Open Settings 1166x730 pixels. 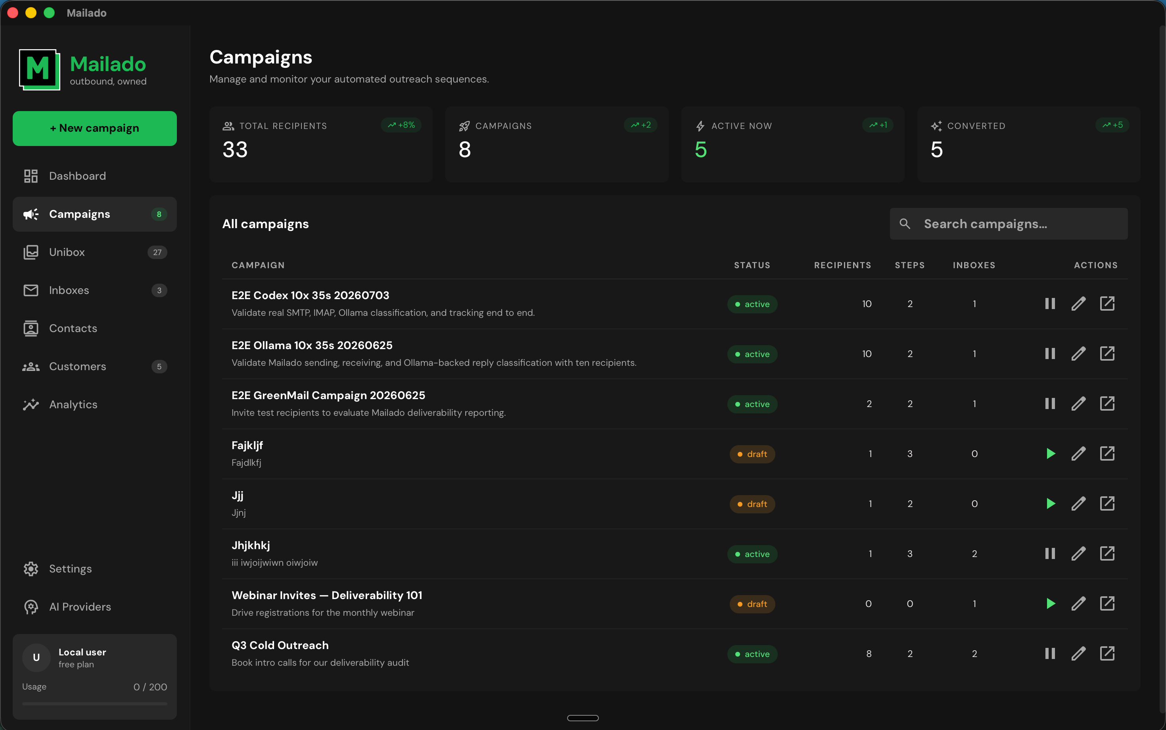click(x=95, y=569)
